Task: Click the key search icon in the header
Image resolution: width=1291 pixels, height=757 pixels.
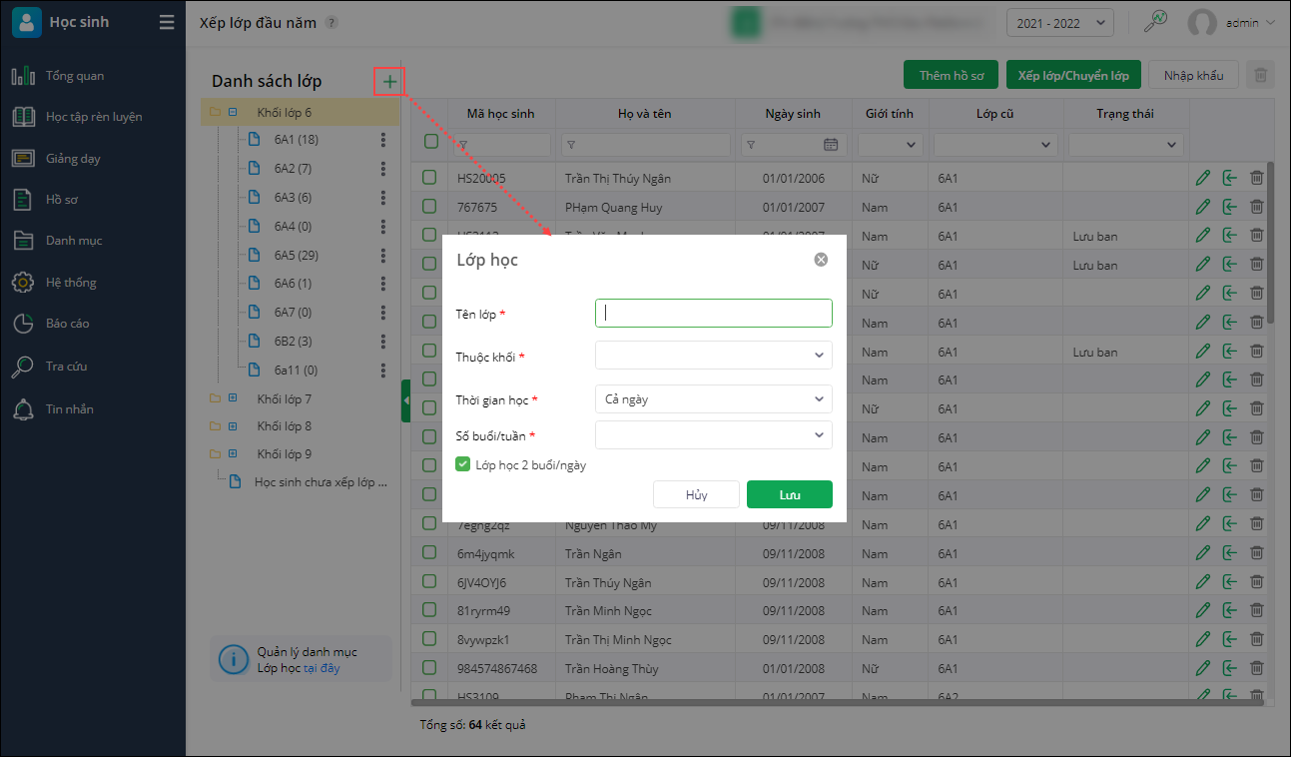Action: click(x=1156, y=22)
